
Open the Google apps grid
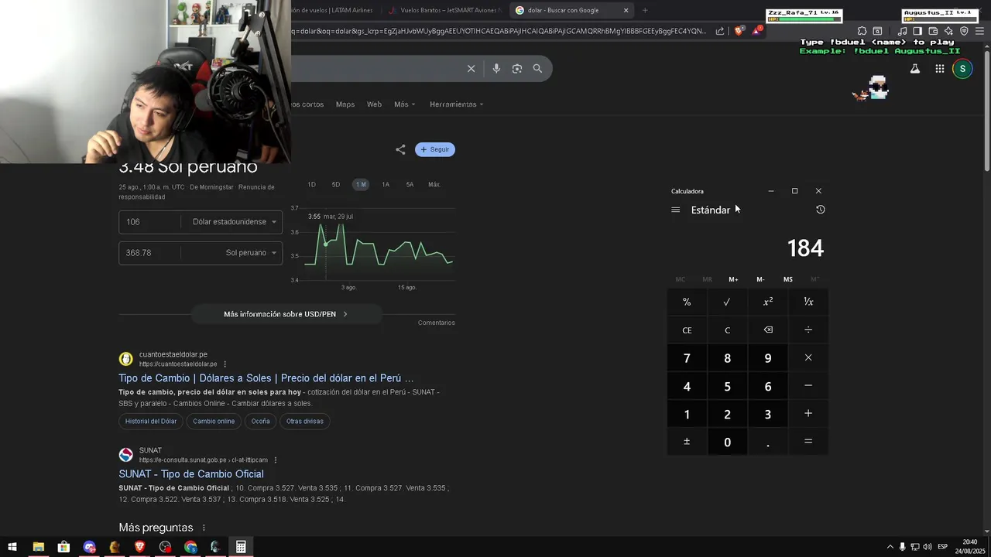939,69
